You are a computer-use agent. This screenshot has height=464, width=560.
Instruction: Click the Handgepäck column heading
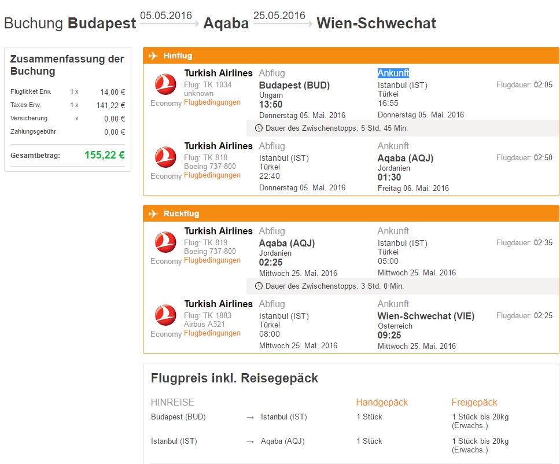tap(382, 403)
